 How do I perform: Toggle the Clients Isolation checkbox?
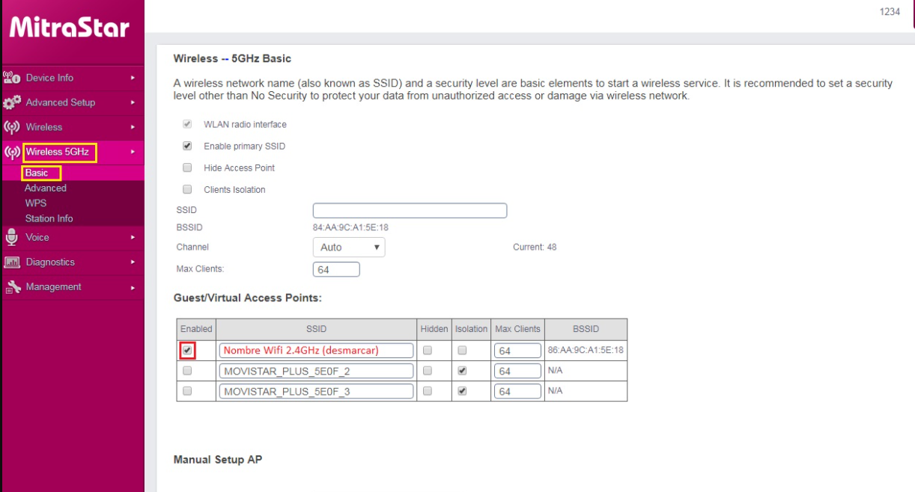(x=187, y=190)
